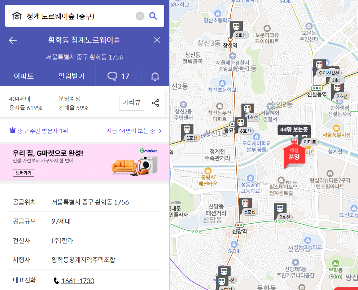Click the search magnifier icon
This screenshot has width=358, height=290.
(x=153, y=16)
